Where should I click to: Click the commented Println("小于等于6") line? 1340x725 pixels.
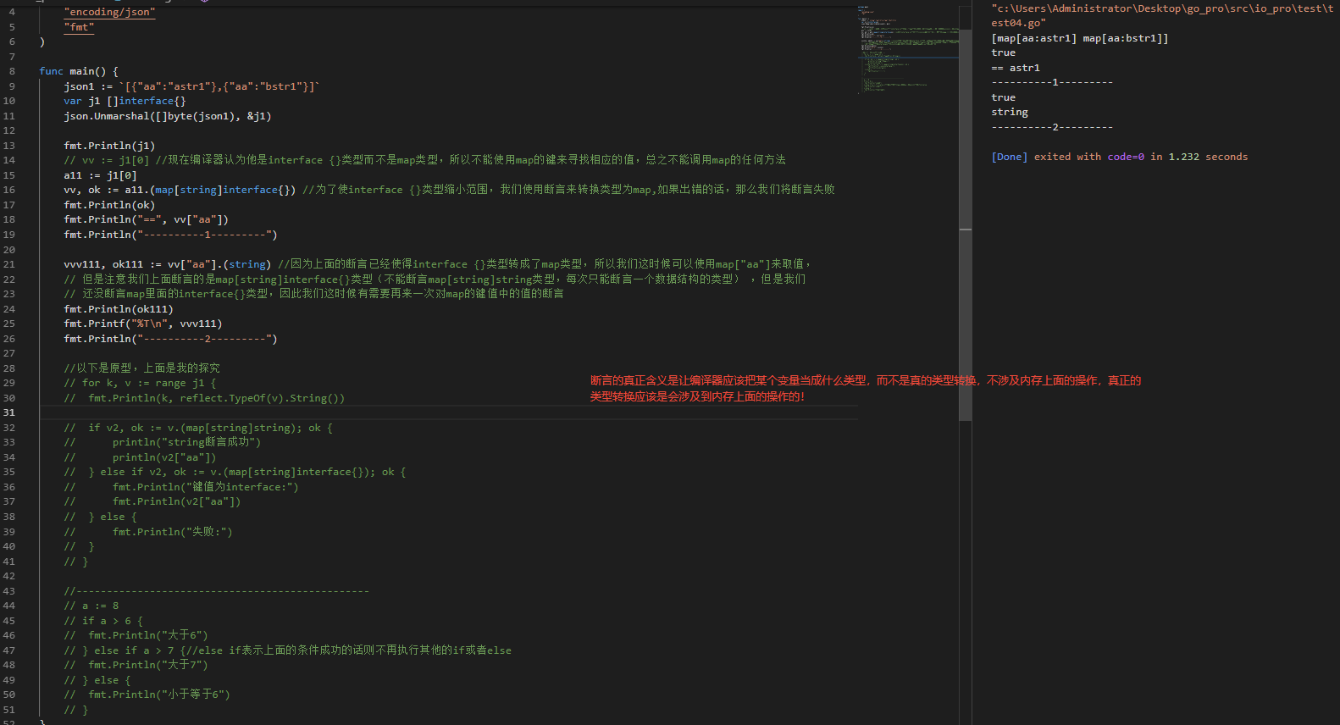pyautogui.click(x=147, y=695)
